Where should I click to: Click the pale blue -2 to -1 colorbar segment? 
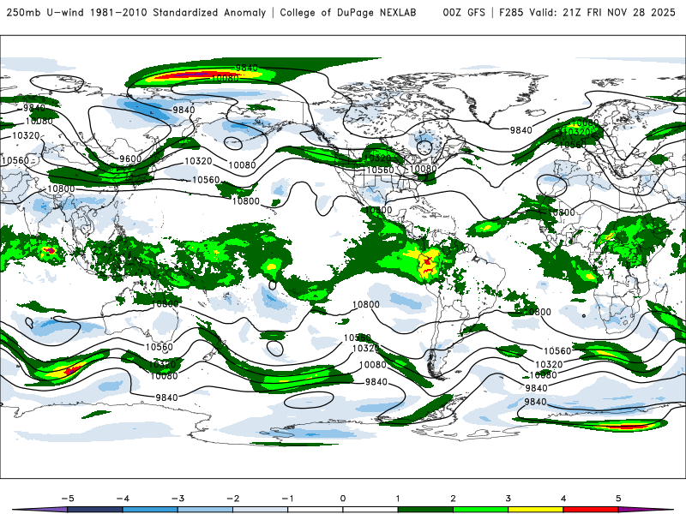pyautogui.click(x=261, y=510)
